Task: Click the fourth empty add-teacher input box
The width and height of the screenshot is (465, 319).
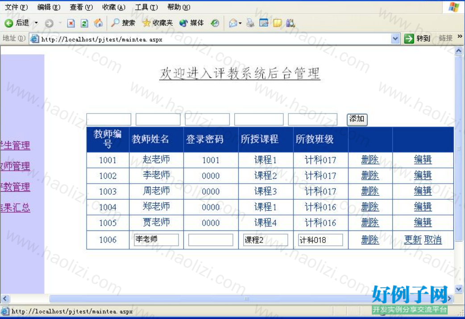Action: pos(258,119)
